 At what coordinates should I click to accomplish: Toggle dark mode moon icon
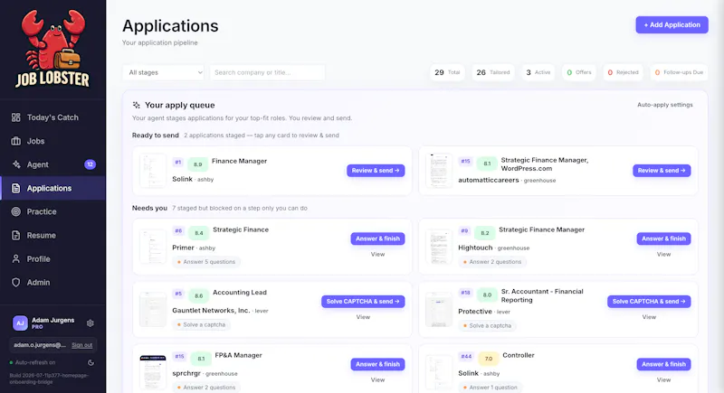[x=91, y=362]
